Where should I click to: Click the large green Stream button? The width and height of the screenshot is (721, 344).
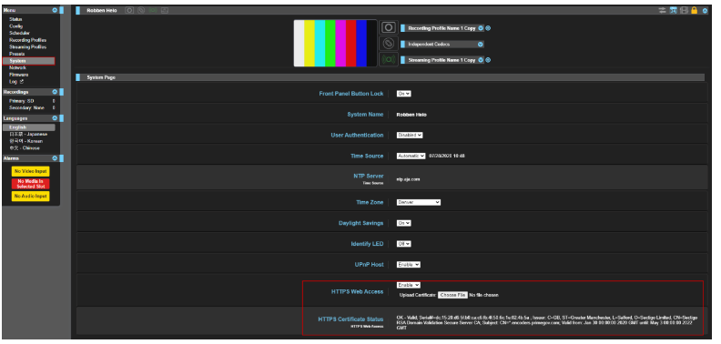click(x=389, y=60)
